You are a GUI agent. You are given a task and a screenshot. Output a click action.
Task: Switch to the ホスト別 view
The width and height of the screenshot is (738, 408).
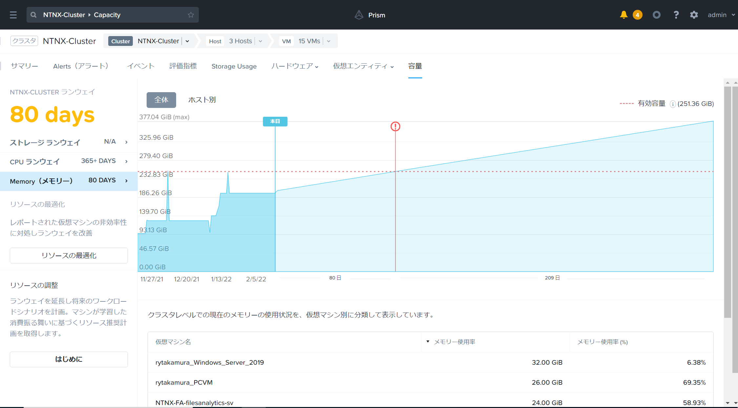pyautogui.click(x=202, y=100)
